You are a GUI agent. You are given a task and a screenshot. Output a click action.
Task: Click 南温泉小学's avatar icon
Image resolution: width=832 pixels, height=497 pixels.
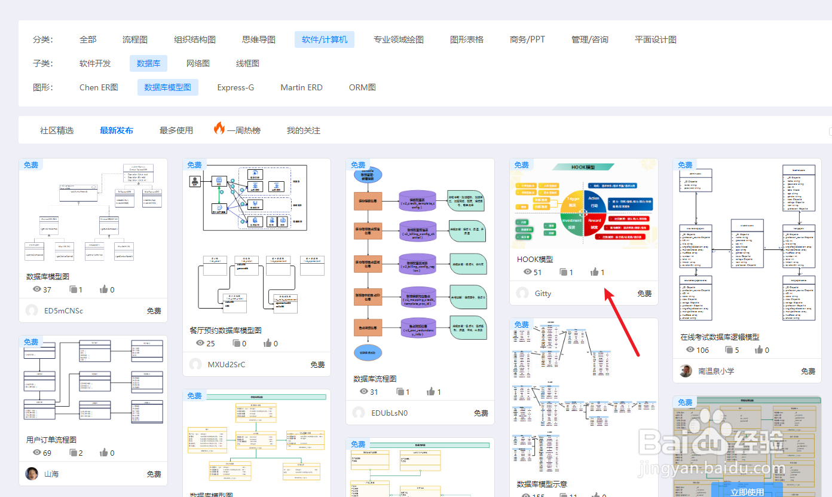[x=685, y=371]
